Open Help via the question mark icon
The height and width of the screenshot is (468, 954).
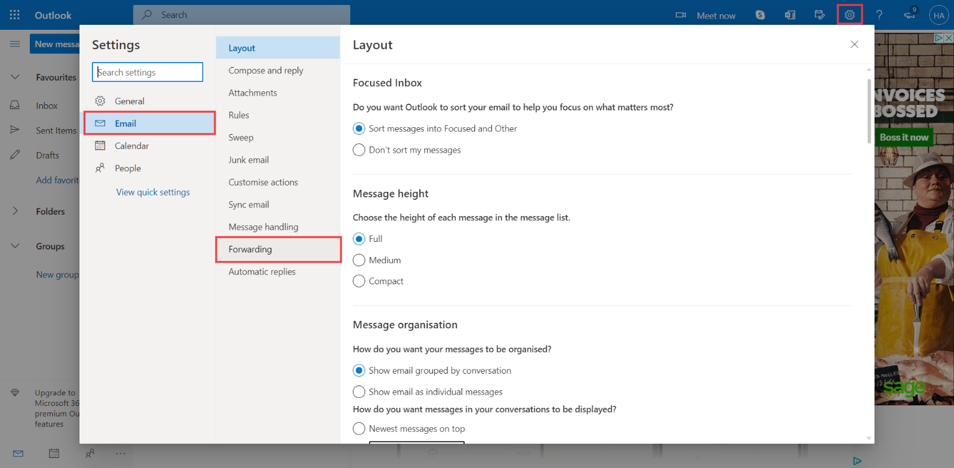(879, 14)
